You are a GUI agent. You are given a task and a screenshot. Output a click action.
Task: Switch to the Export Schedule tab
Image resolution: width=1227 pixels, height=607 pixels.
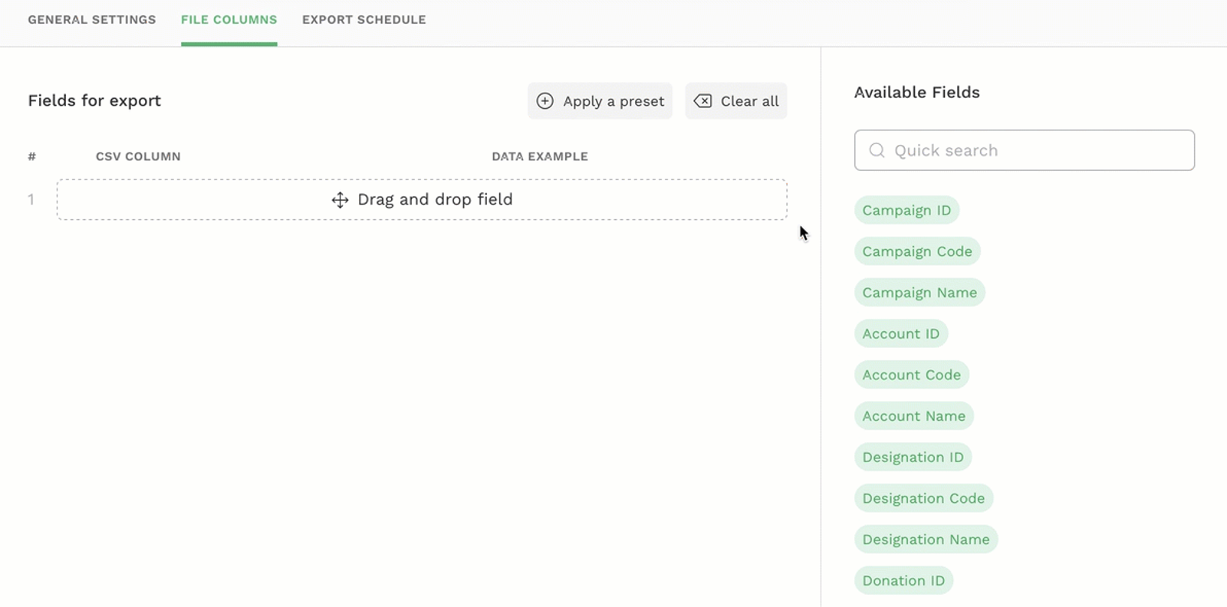coord(363,20)
